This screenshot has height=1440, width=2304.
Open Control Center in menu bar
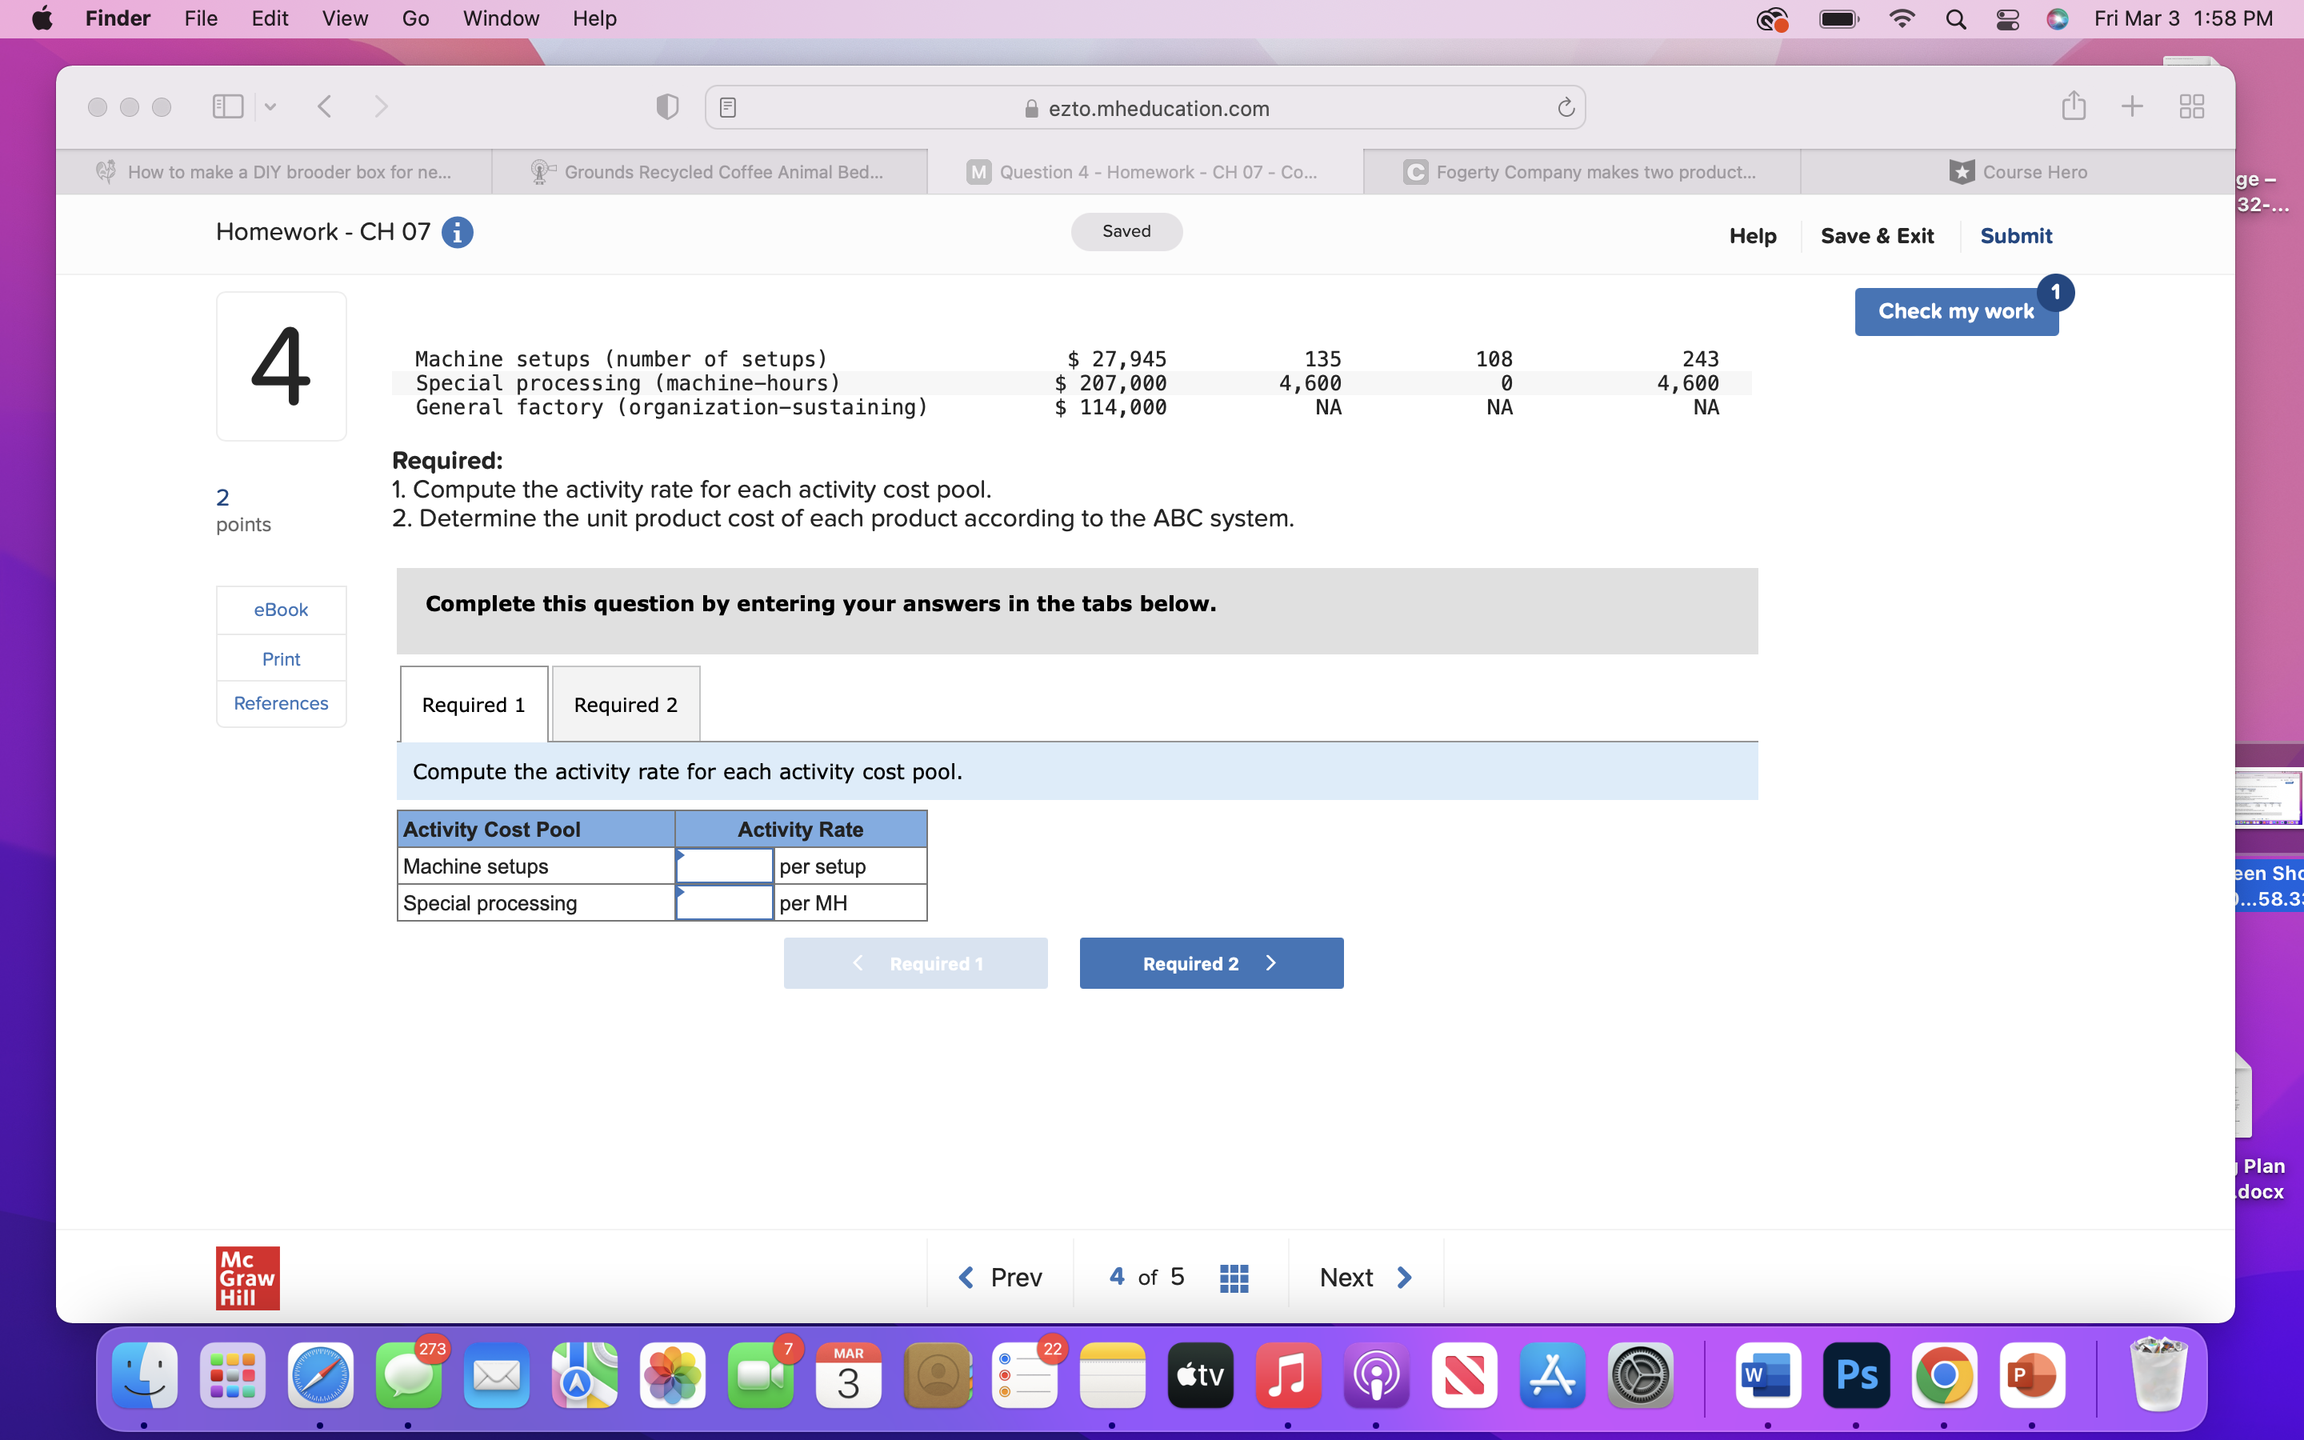2007,19
